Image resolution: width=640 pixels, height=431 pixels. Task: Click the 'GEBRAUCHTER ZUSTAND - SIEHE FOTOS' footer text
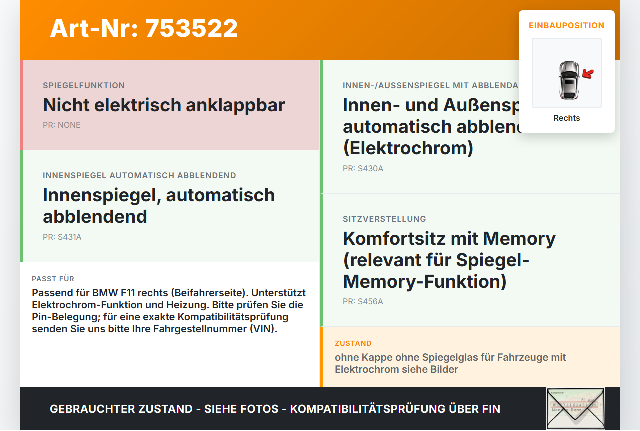pyautogui.click(x=275, y=409)
